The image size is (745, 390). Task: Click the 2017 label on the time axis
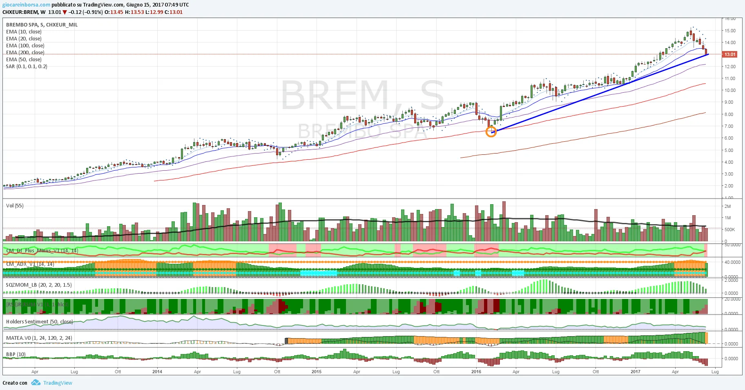pos(636,372)
